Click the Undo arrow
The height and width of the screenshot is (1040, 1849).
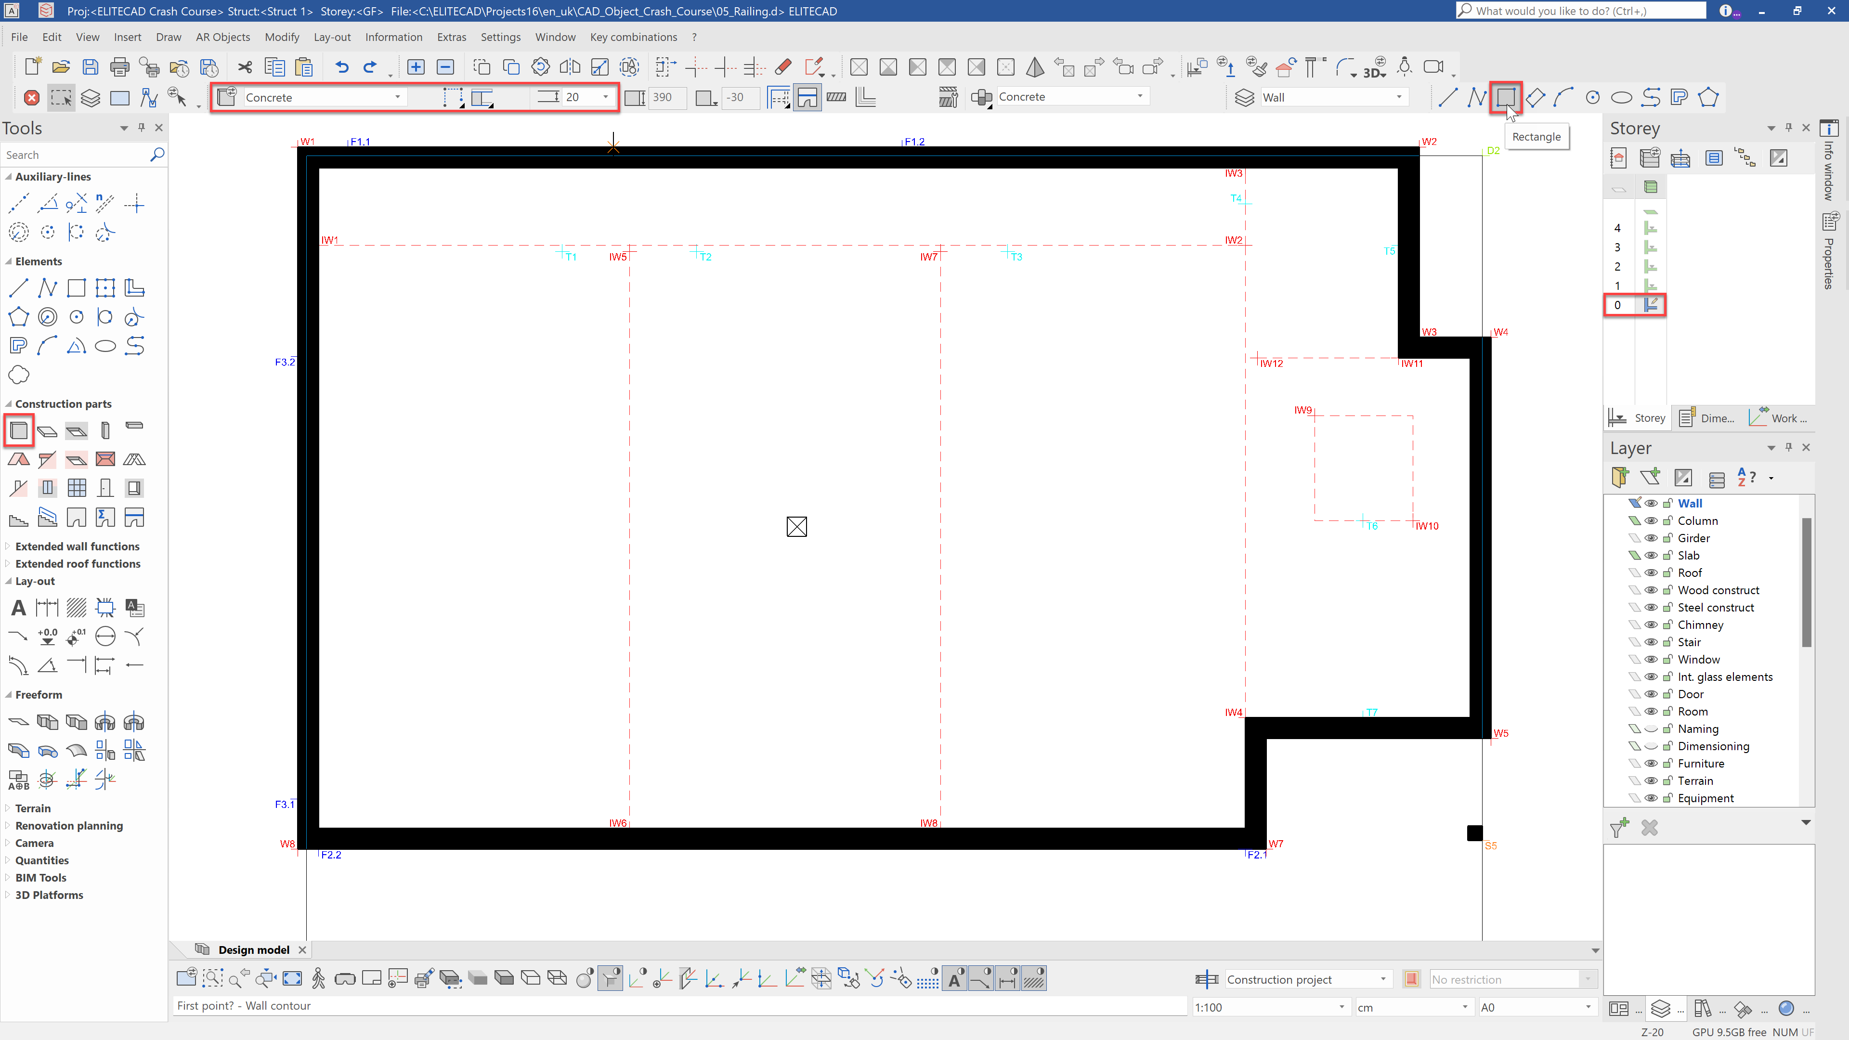tap(342, 67)
